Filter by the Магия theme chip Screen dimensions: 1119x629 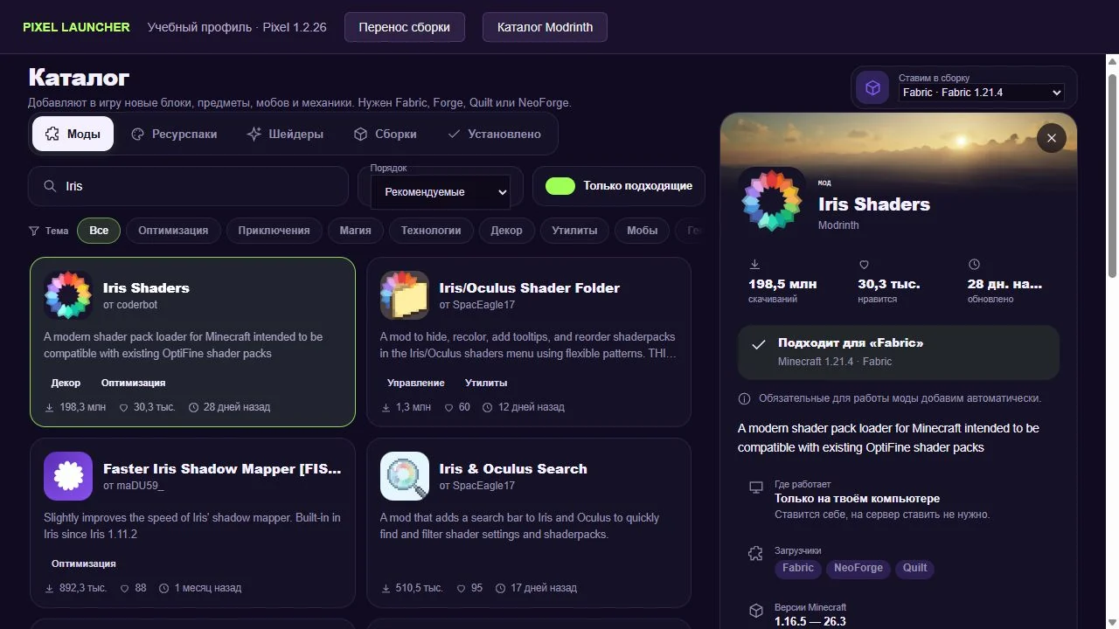356,231
